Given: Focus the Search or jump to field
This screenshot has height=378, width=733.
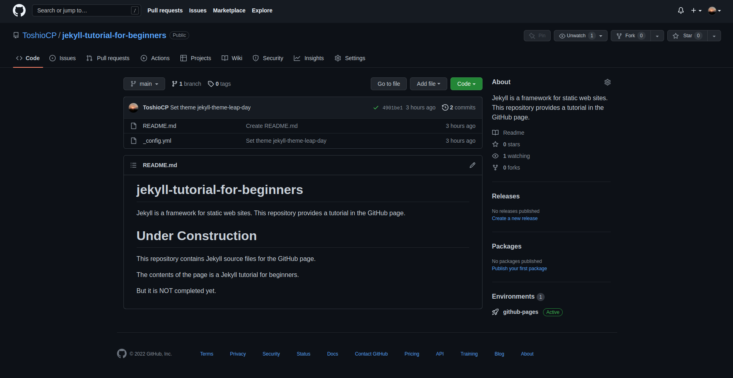Looking at the screenshot, I should click(87, 10).
